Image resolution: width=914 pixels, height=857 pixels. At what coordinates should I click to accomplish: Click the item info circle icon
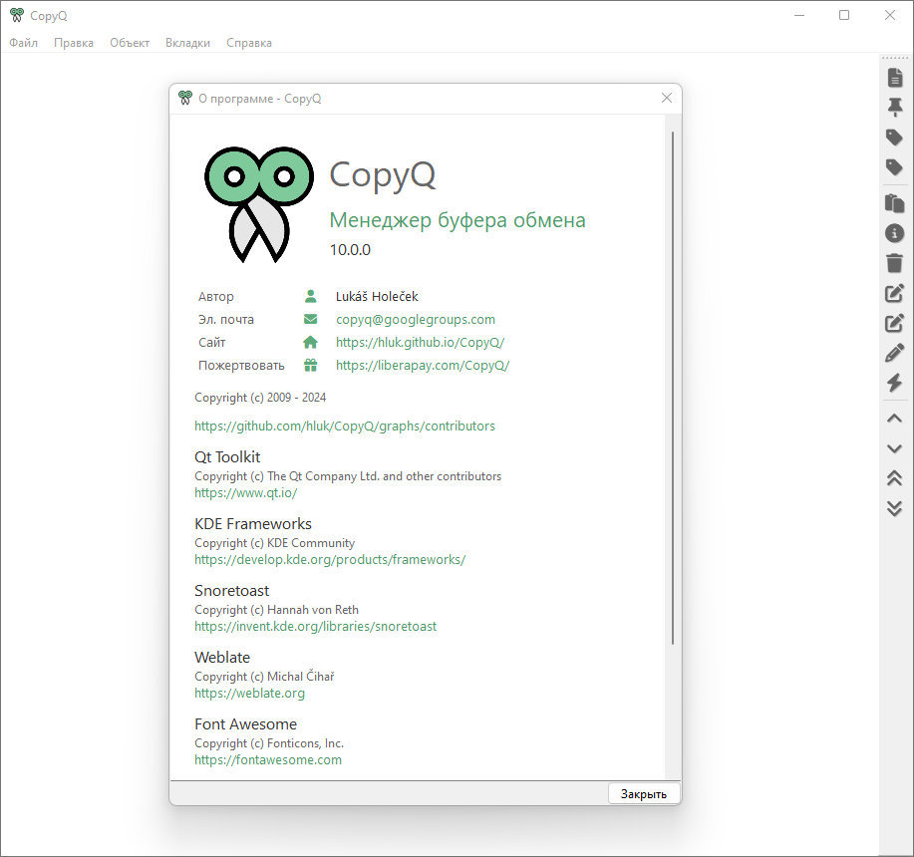pos(895,233)
